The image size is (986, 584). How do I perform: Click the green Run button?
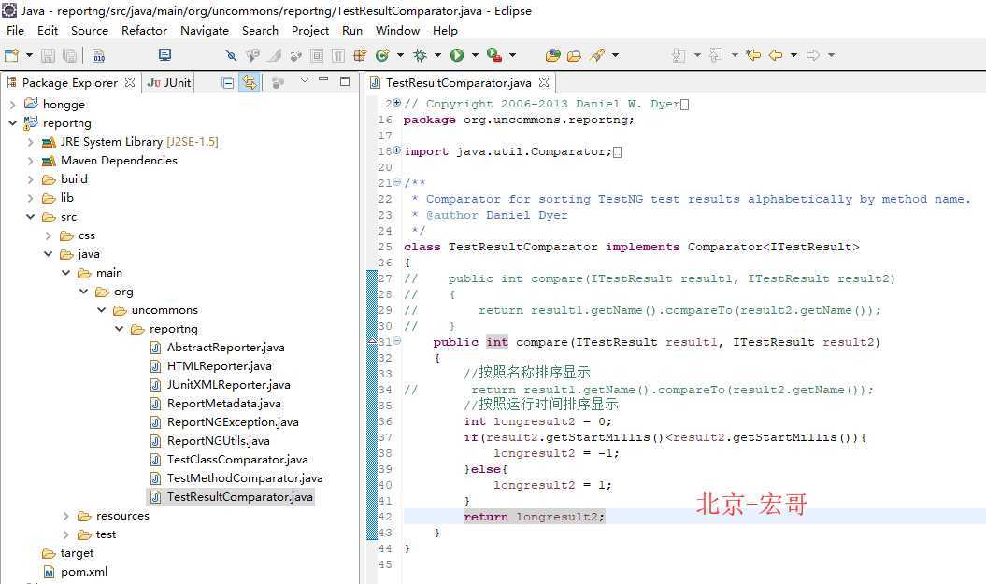pyautogui.click(x=456, y=55)
